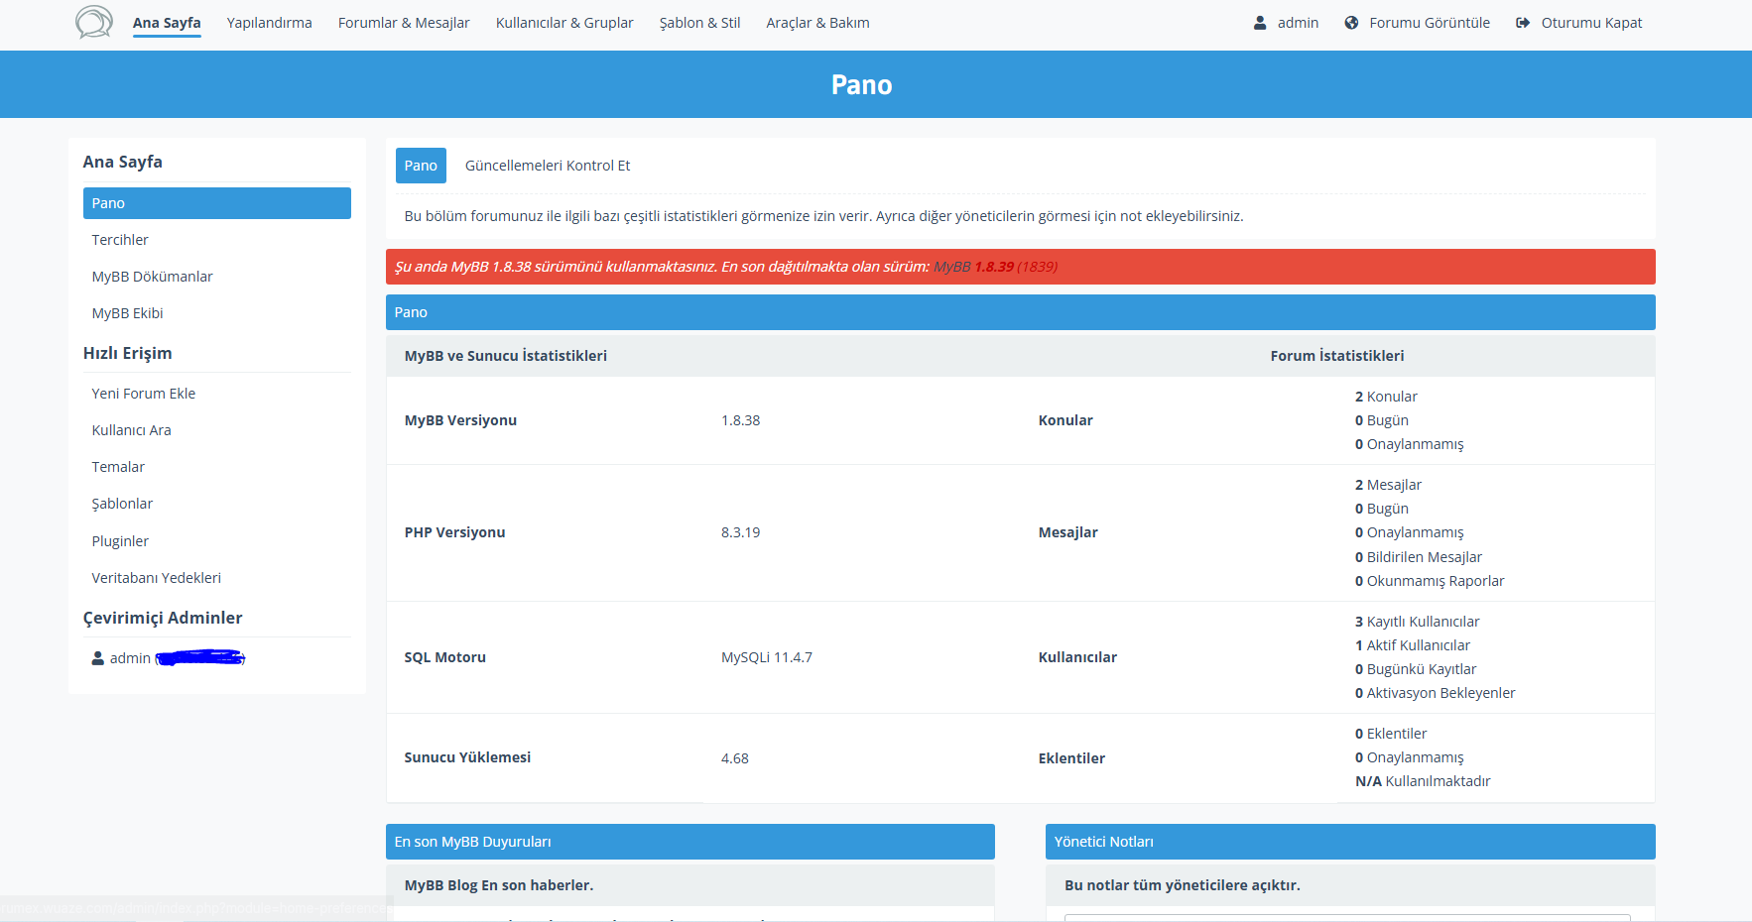
Task: Select the Pano tab above the description
Action: 421,166
